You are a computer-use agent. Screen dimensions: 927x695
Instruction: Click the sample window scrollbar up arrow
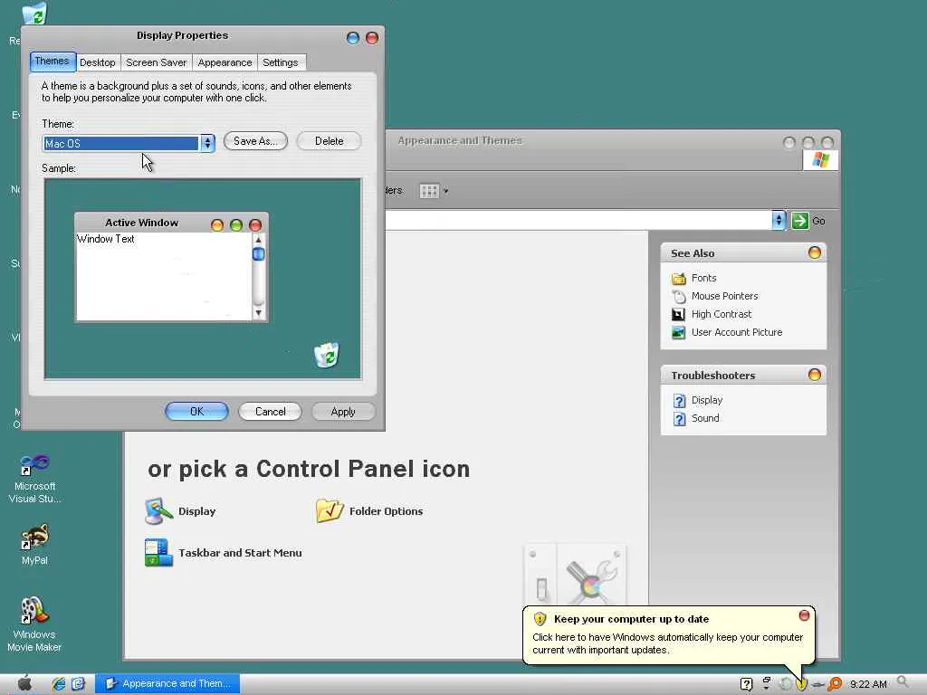pyautogui.click(x=258, y=239)
